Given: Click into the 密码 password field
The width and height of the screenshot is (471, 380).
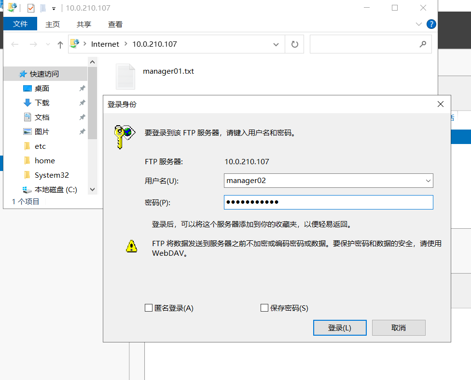Looking at the screenshot, I should pyautogui.click(x=328, y=202).
